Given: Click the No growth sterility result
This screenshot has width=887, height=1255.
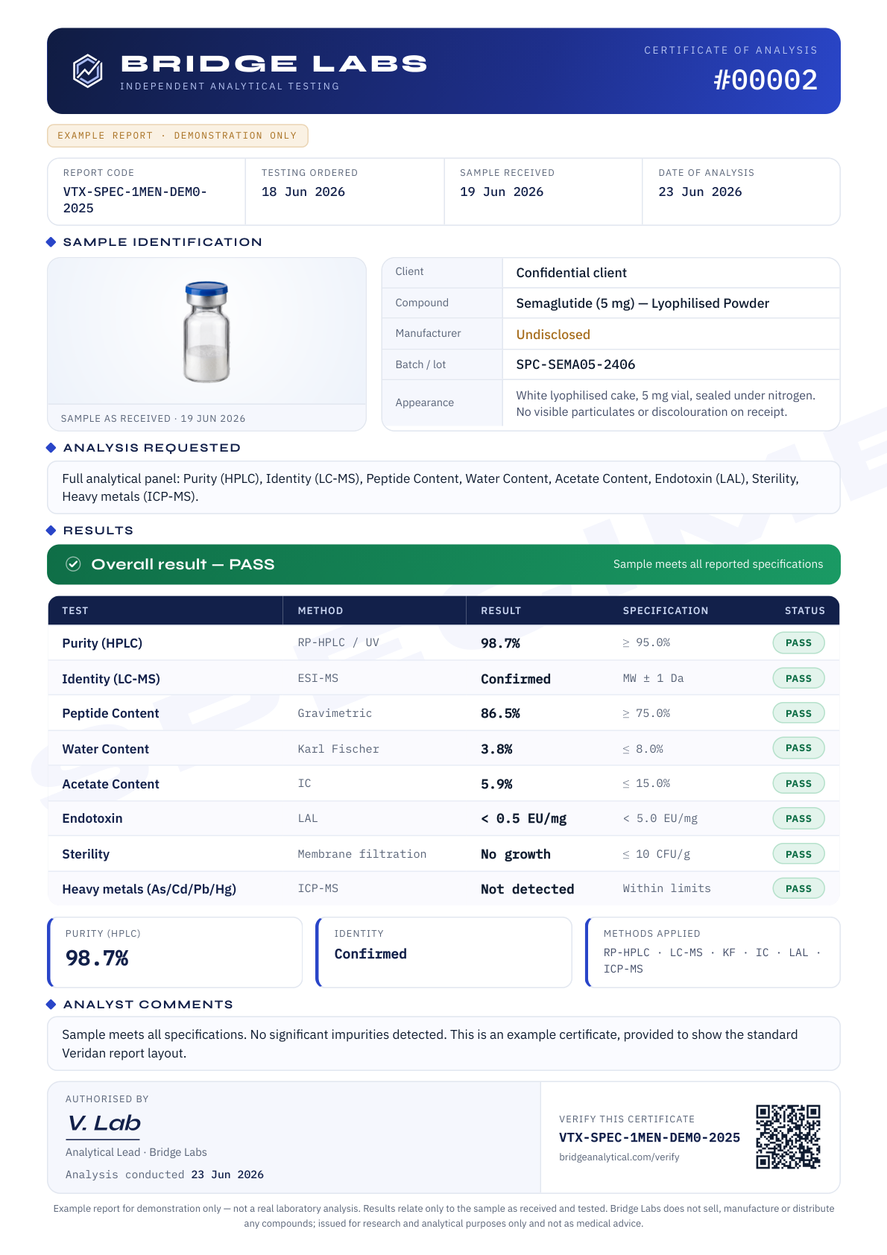Looking at the screenshot, I should point(516,854).
